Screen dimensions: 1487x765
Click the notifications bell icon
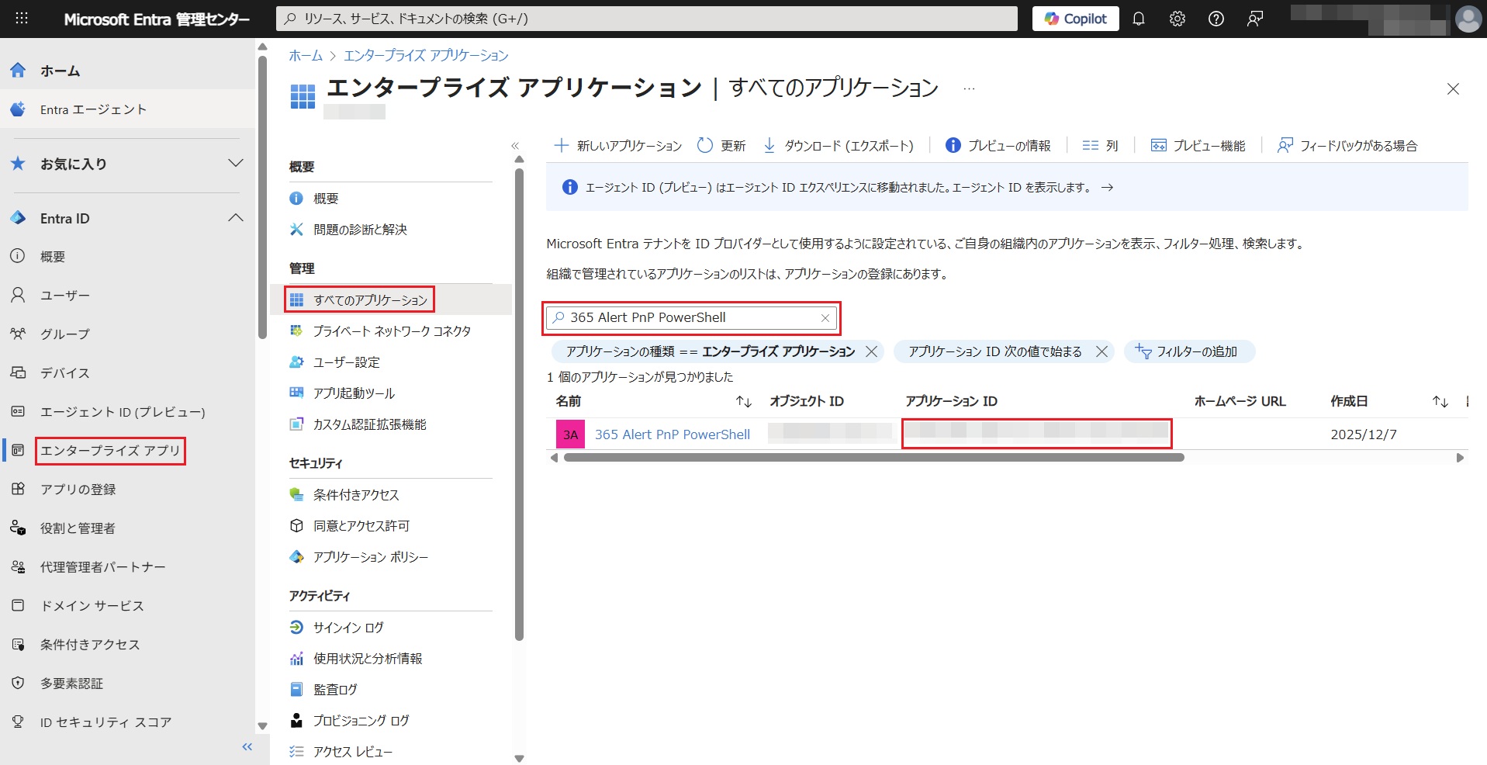(1138, 19)
